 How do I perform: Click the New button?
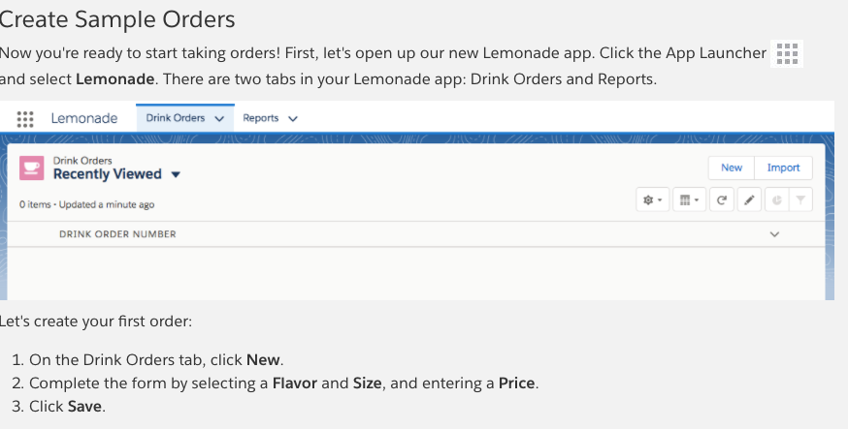(x=732, y=168)
